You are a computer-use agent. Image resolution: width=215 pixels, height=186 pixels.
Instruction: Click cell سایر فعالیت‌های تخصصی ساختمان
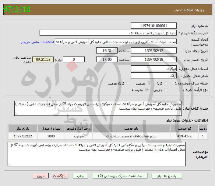click(x=131, y=136)
